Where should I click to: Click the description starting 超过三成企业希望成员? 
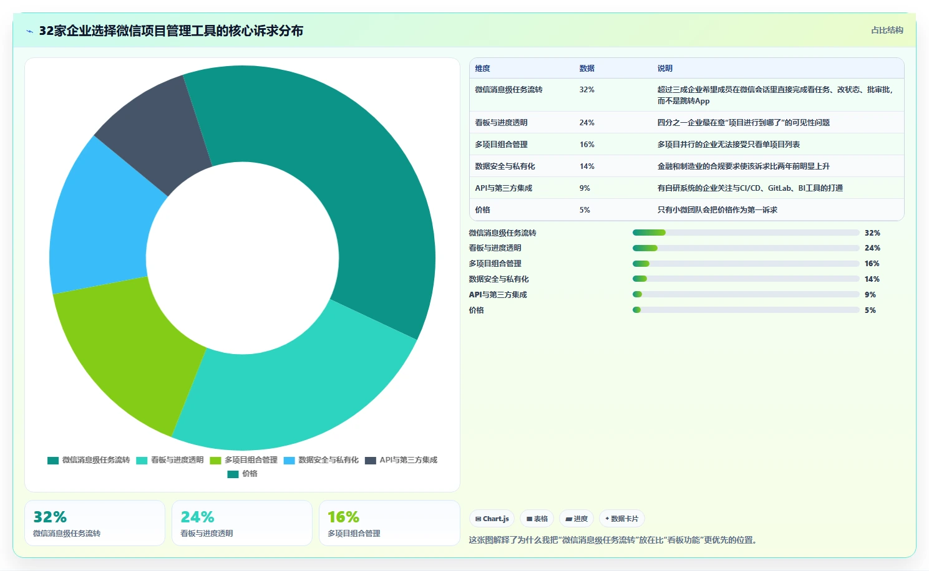click(776, 95)
